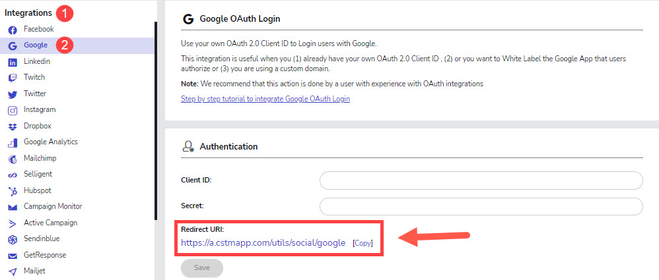
Task: Click the Mailchimp monkey icon
Action: tap(13, 159)
